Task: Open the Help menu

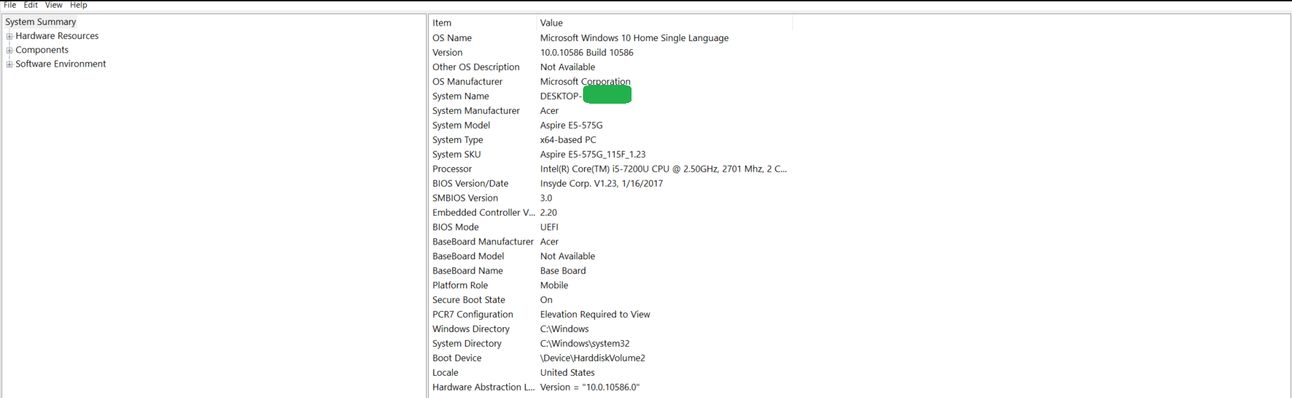Action: pyautogui.click(x=79, y=5)
